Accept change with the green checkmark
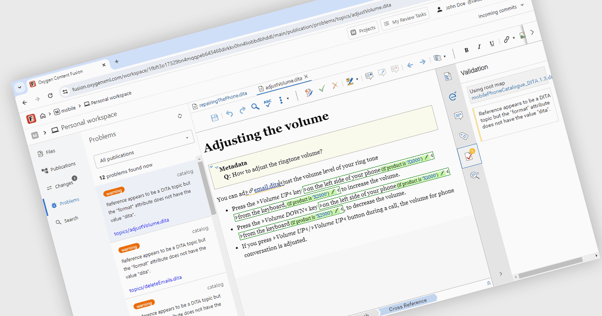 pos(322,88)
